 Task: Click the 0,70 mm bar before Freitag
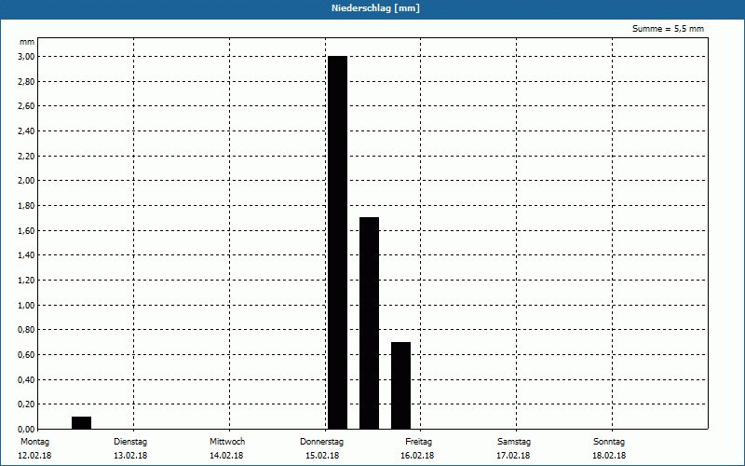(x=401, y=386)
